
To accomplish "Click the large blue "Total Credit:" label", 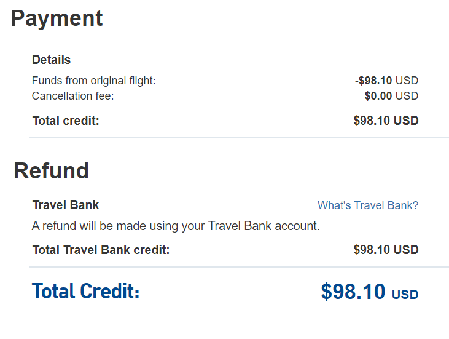I will pyautogui.click(x=86, y=291).
